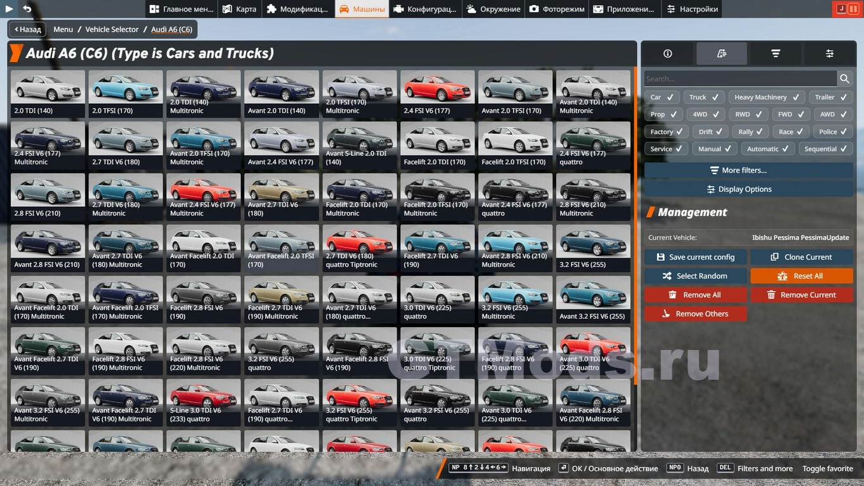Click the vehicle list orange scrollbar
864x486 pixels.
(x=634, y=225)
